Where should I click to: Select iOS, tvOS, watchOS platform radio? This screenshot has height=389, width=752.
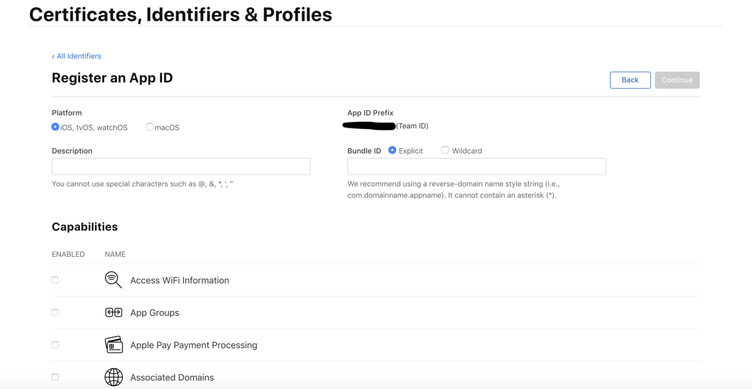(55, 127)
